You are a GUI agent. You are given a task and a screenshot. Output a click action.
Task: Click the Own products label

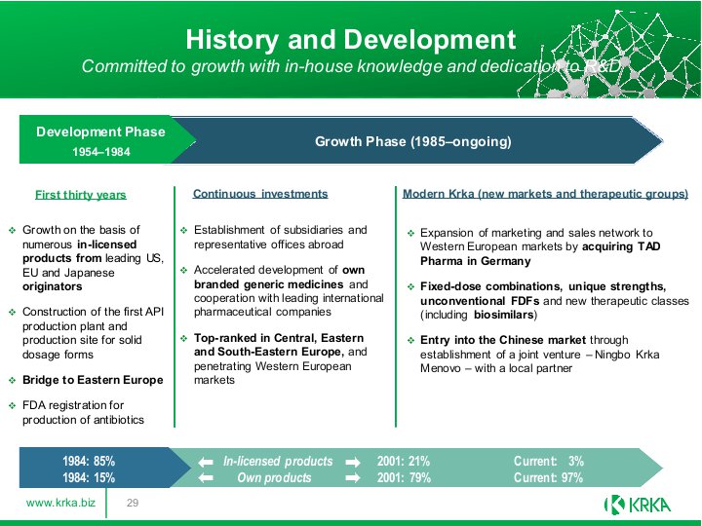click(274, 477)
